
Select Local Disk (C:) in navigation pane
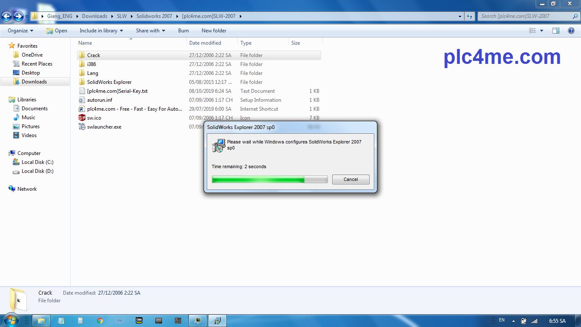click(37, 162)
